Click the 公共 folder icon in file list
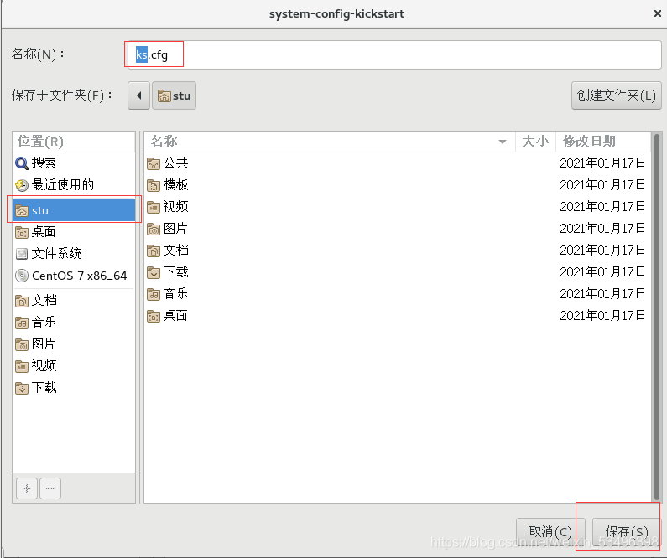Image resolution: width=667 pixels, height=558 pixels. point(154,163)
